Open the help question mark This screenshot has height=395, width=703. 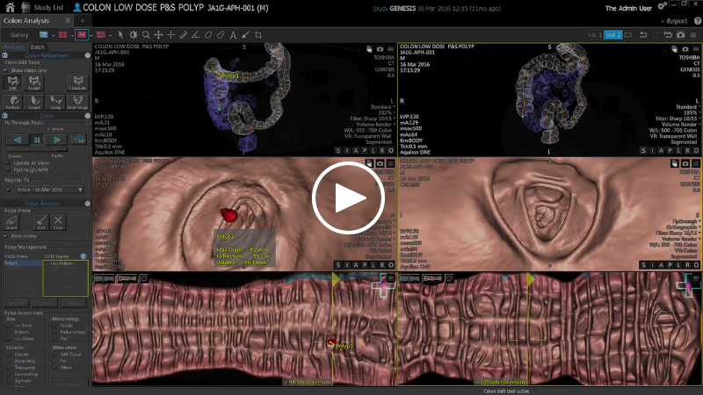pyautogui.click(x=698, y=20)
